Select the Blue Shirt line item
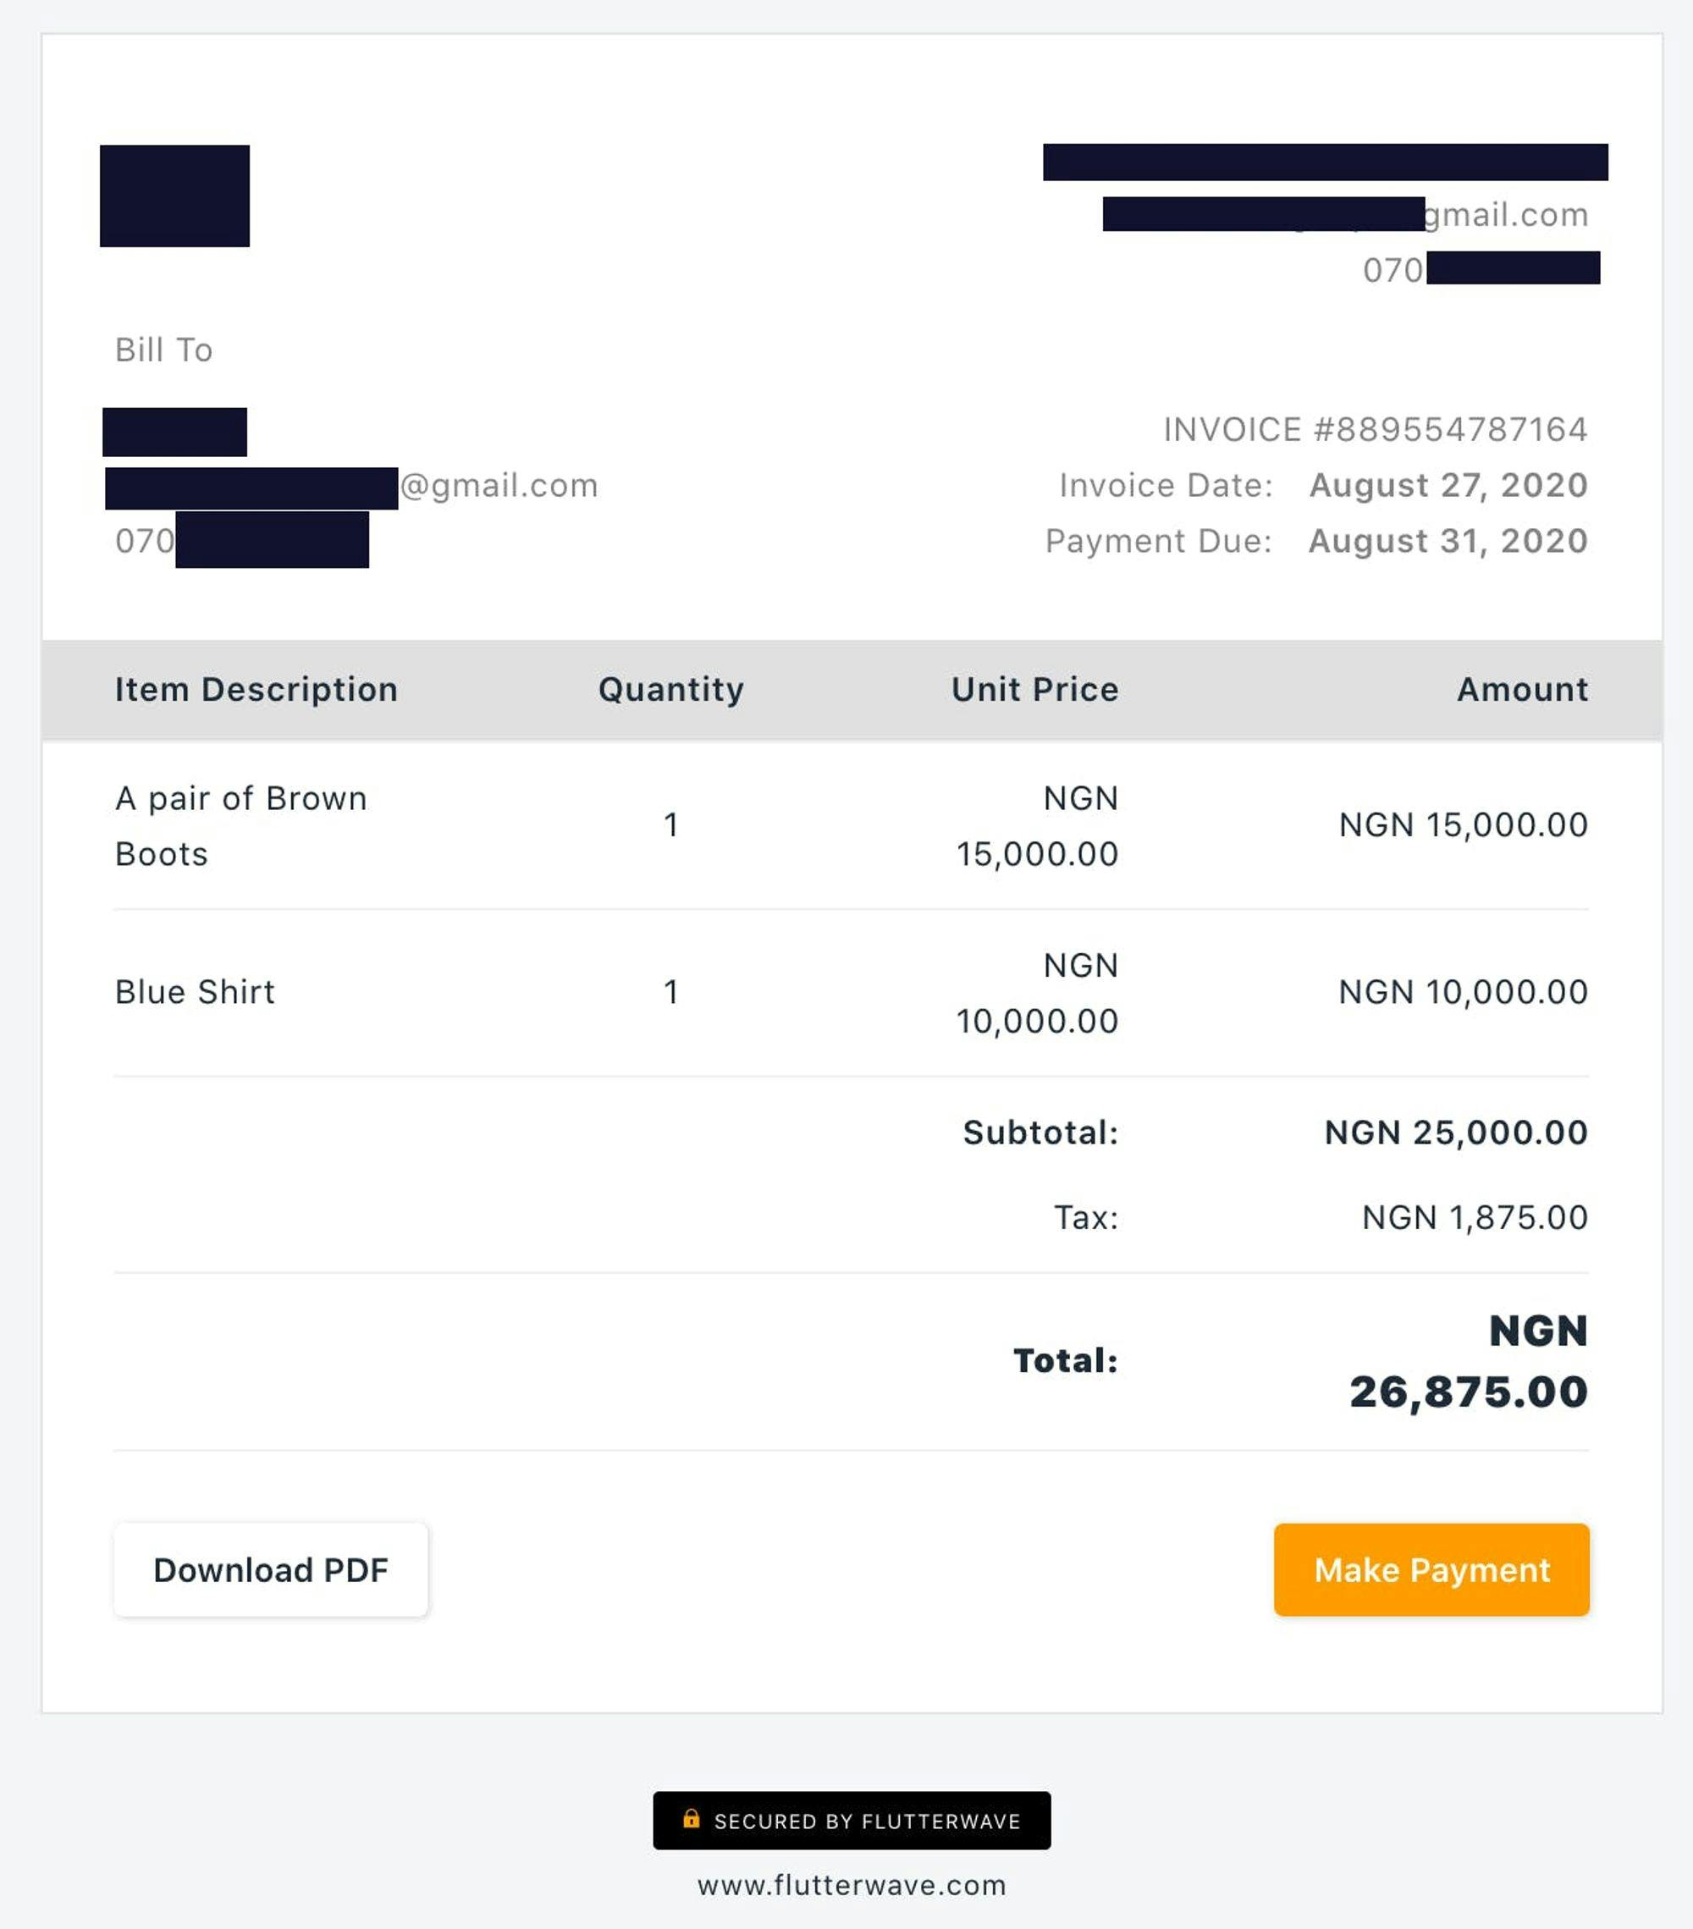1693x1929 pixels. coord(196,992)
